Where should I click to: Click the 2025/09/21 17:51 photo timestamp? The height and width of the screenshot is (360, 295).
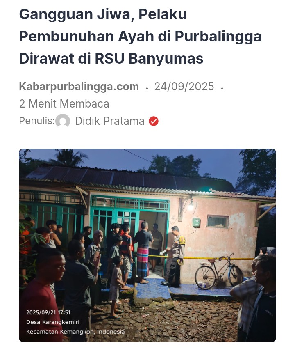coord(48,312)
